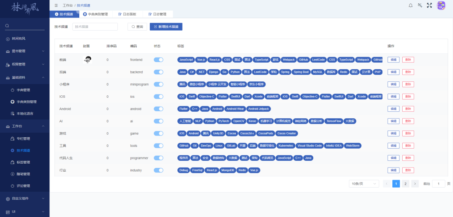Click the notification bell icon
The height and width of the screenshot is (217, 453).
pyautogui.click(x=410, y=5)
